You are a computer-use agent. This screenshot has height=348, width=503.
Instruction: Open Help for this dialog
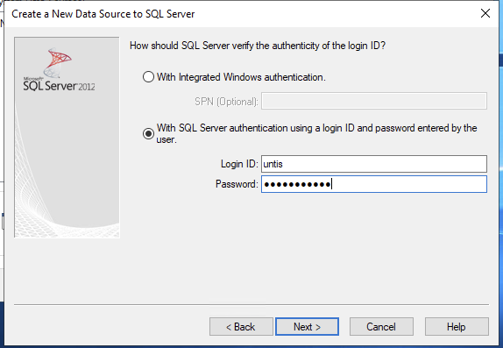point(457,327)
